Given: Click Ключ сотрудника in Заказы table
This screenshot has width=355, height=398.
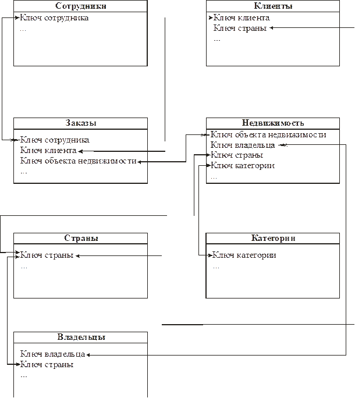Looking at the screenshot, I should pyautogui.click(x=55, y=140).
